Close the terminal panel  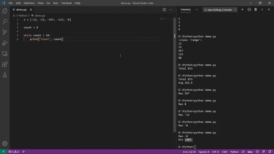tap(269, 9)
